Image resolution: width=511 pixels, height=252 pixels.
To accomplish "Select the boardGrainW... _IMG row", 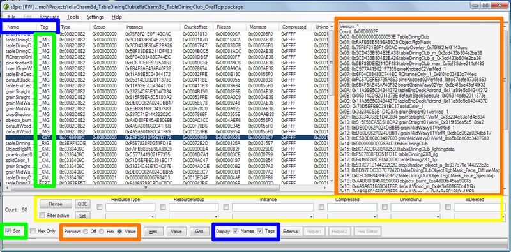I will 167,68.
